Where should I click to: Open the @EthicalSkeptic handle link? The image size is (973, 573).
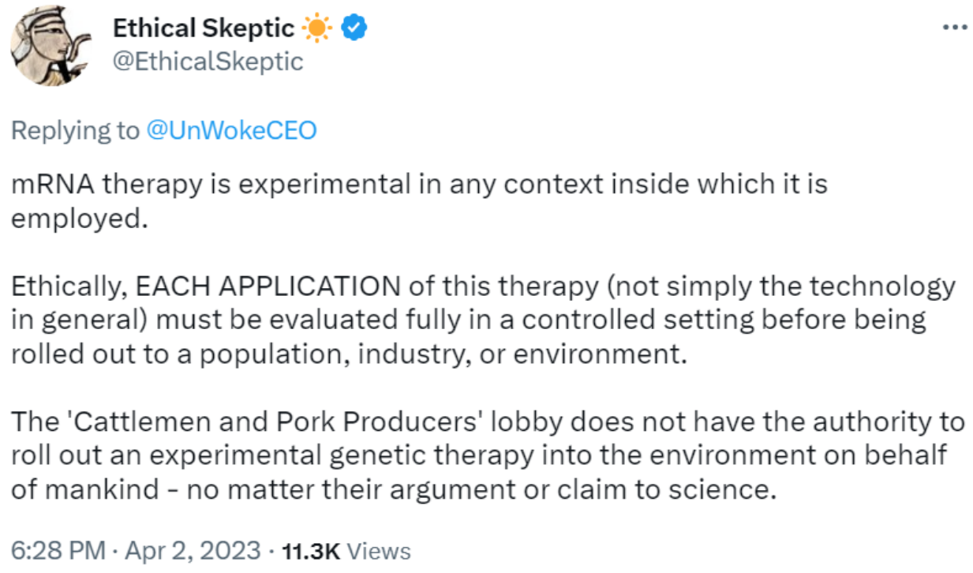pos(208,61)
